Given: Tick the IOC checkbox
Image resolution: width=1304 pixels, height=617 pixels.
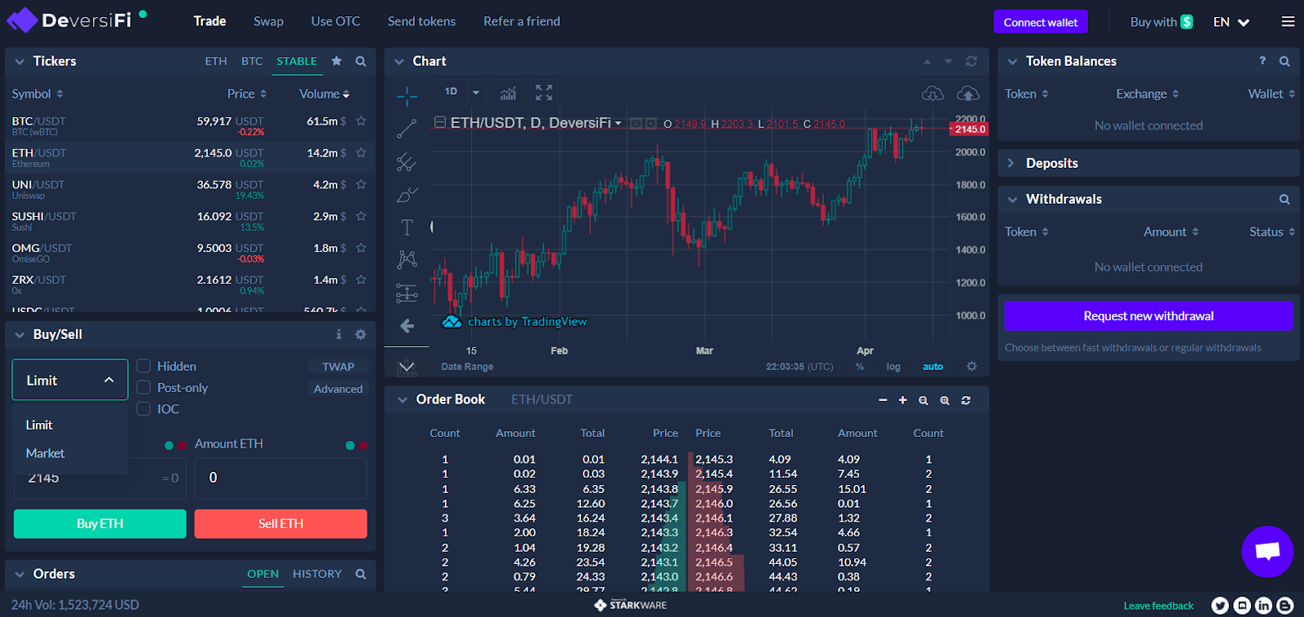Looking at the screenshot, I should pyautogui.click(x=144, y=408).
